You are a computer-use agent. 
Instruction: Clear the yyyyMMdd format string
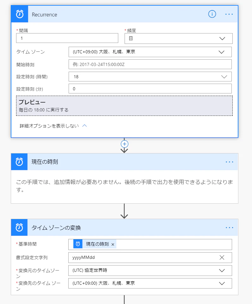click(x=222, y=258)
